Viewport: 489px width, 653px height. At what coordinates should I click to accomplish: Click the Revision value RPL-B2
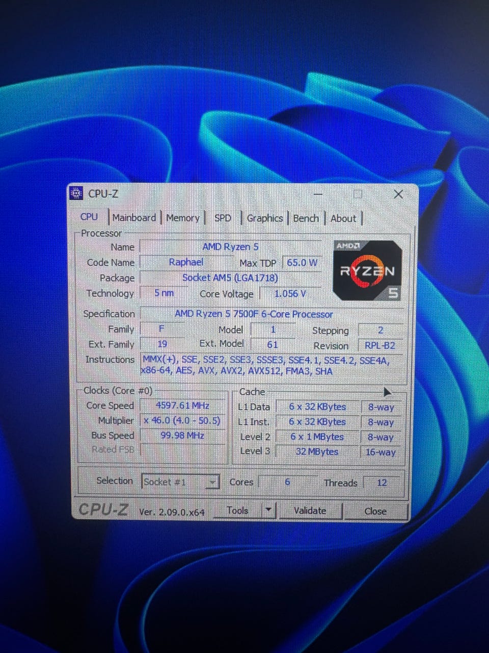(x=380, y=345)
